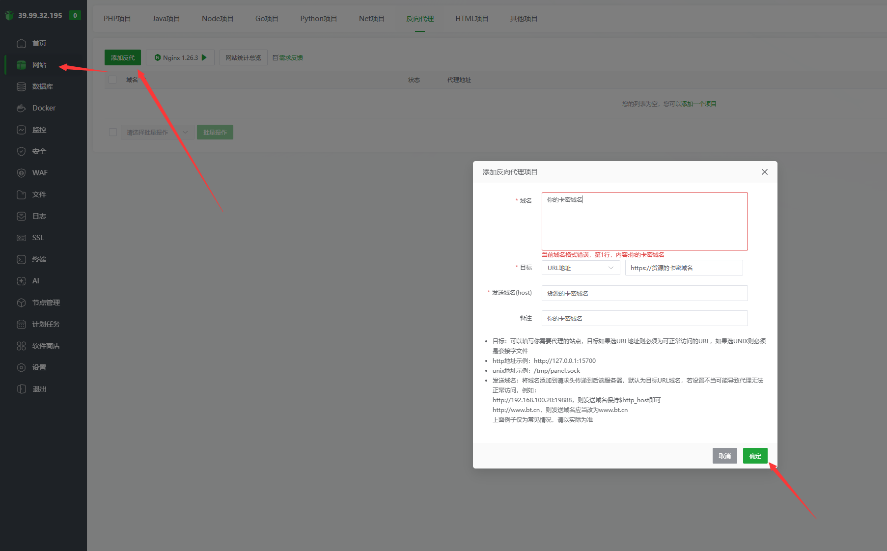The height and width of the screenshot is (551, 887).
Task: Toggle the select-all checkbox in table header
Action: [112, 80]
